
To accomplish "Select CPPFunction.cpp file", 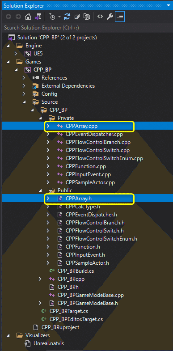I will pos(86,166).
